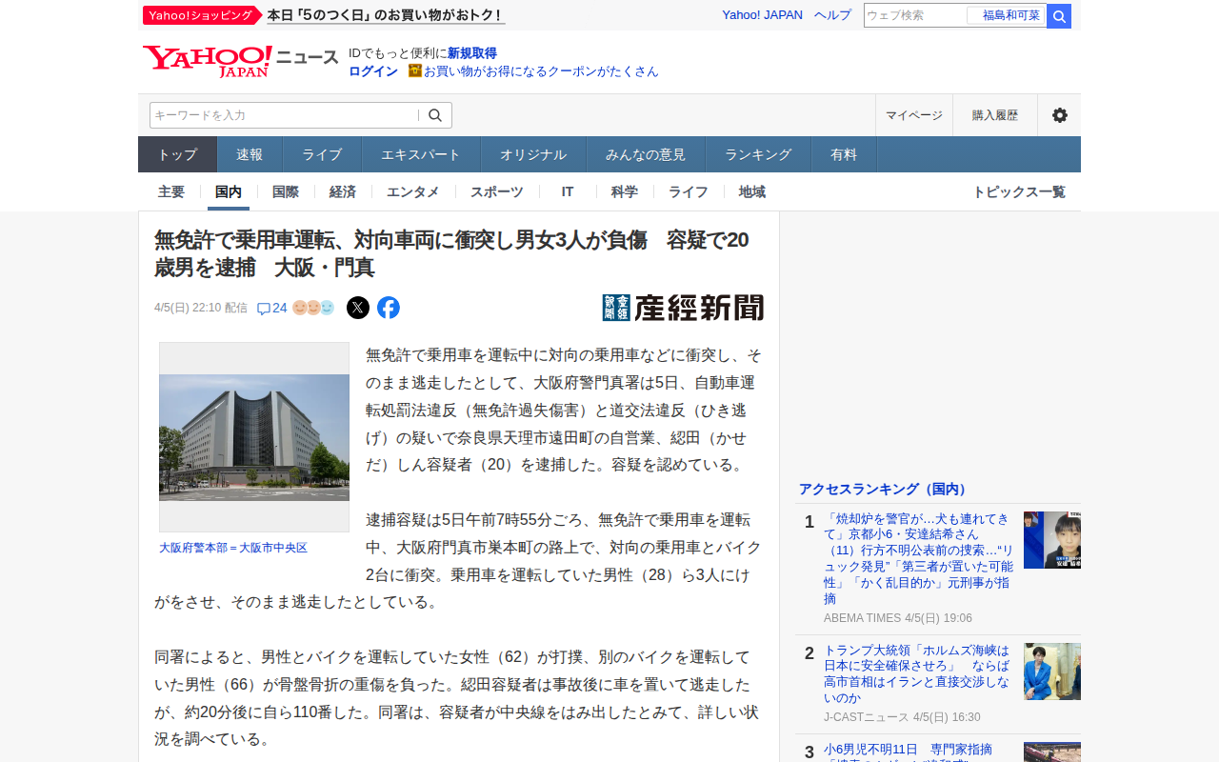
Task: Select the 国際 category
Action: pos(286,191)
